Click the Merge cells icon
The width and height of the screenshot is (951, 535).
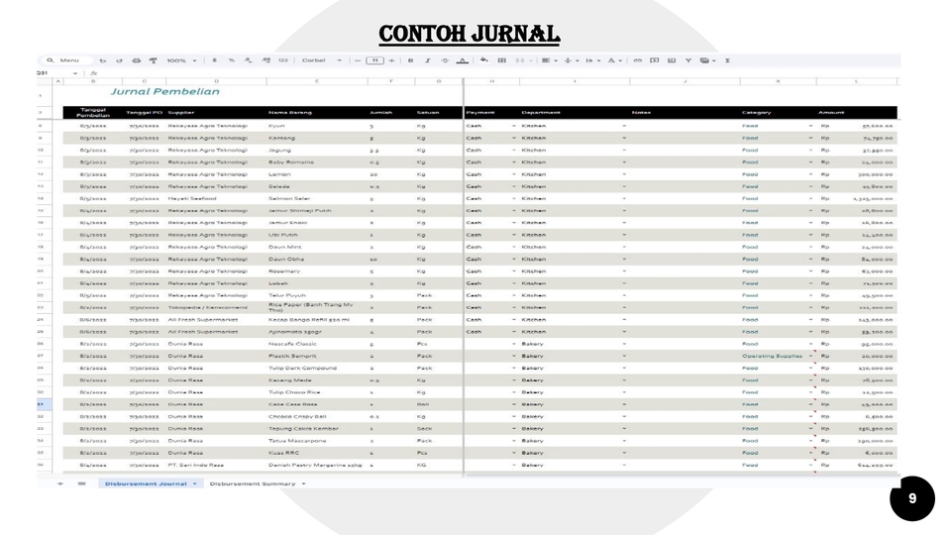tap(520, 60)
